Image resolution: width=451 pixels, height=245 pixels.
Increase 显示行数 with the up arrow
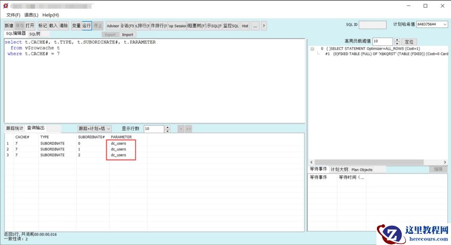click(x=167, y=127)
